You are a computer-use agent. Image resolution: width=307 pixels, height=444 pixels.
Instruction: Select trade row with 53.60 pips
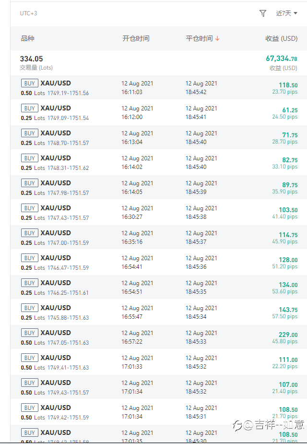click(159, 287)
